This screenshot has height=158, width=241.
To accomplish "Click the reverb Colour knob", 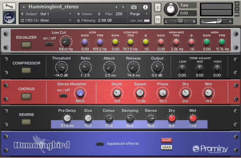I will [109, 118].
